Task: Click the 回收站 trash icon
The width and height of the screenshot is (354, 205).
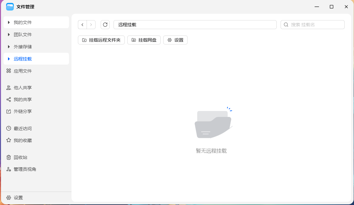Action: [9, 157]
